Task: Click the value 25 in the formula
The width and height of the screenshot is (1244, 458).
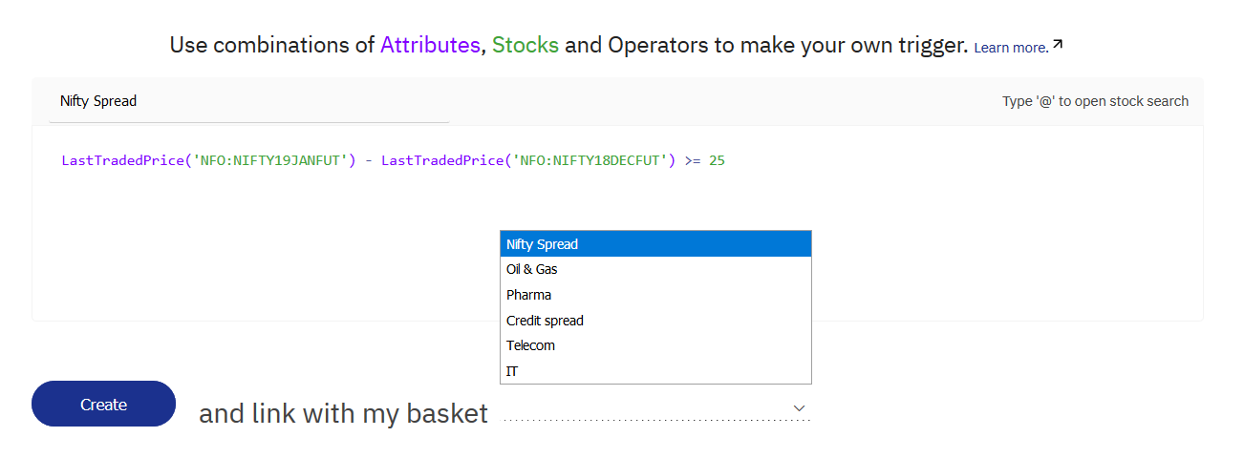Action: (x=717, y=160)
